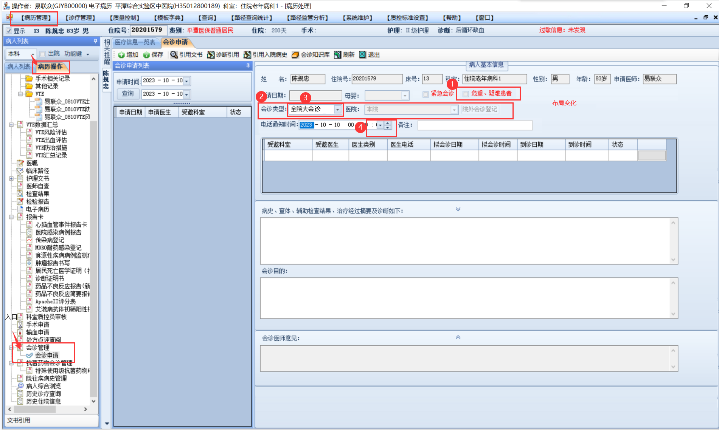Open the 【质量控制】 menu

click(124, 18)
